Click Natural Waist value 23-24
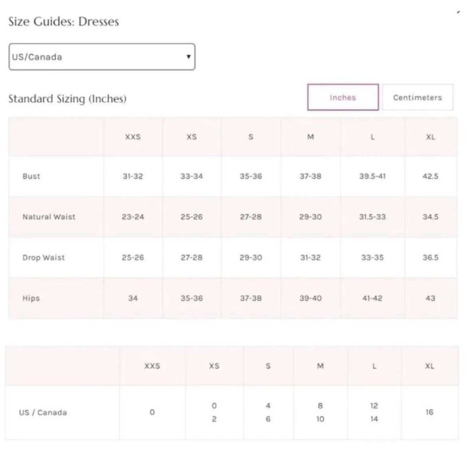 (x=133, y=217)
